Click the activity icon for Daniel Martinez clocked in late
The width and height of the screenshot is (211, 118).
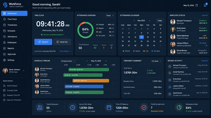170,73
